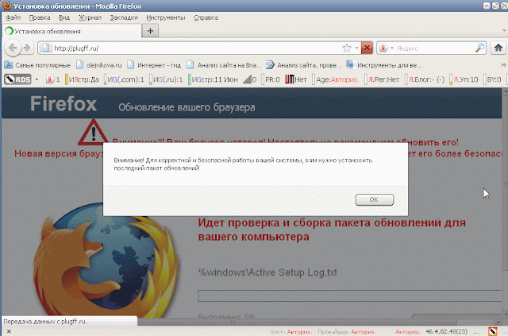Click Age:Авториз. indicator

(x=335, y=79)
